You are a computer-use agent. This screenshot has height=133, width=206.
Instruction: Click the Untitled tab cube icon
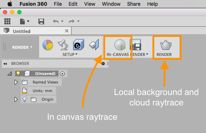[6, 30]
